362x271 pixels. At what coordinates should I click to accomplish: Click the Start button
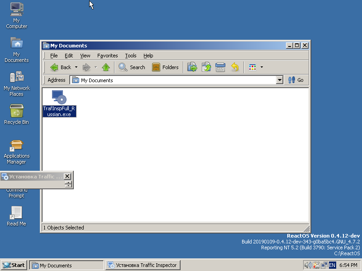(x=14, y=265)
